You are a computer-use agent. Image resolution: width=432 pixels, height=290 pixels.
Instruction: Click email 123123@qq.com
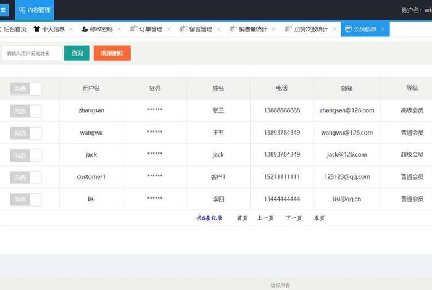(347, 177)
